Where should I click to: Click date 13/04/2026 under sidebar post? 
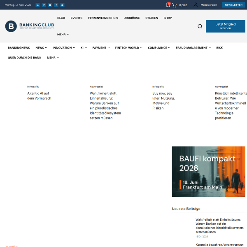click(202, 236)
